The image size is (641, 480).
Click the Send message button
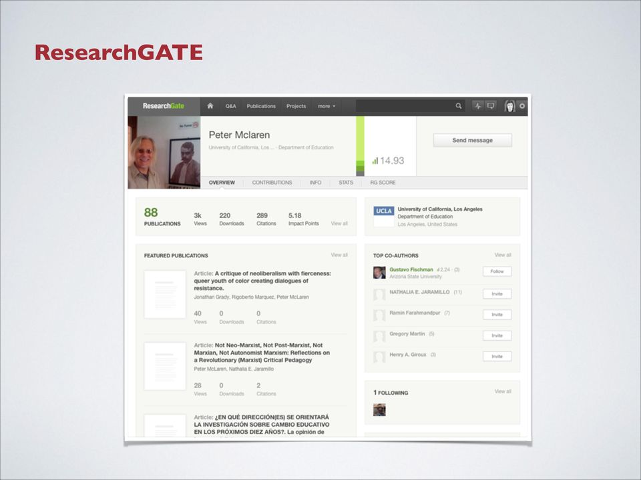472,140
